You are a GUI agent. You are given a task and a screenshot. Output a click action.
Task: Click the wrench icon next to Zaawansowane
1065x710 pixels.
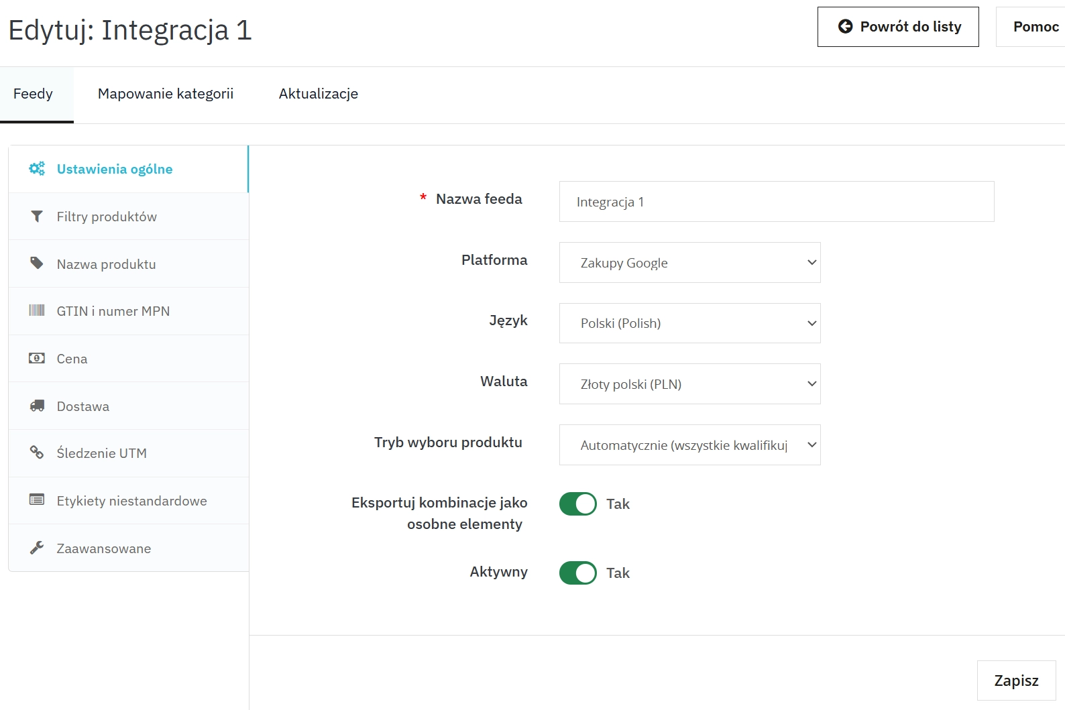(x=37, y=548)
